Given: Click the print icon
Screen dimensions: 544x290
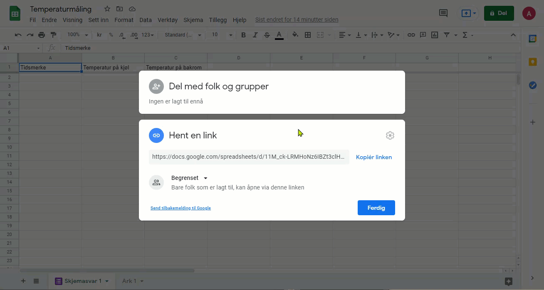Looking at the screenshot, I should (x=42, y=35).
